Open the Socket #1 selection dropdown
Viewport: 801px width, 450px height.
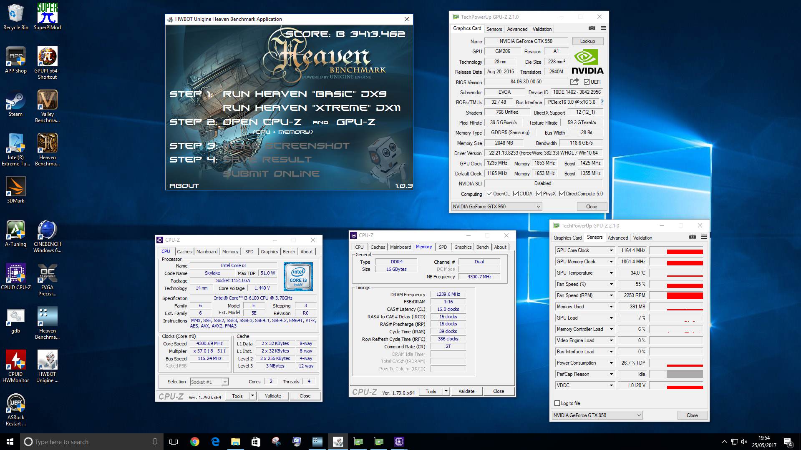[x=209, y=382]
